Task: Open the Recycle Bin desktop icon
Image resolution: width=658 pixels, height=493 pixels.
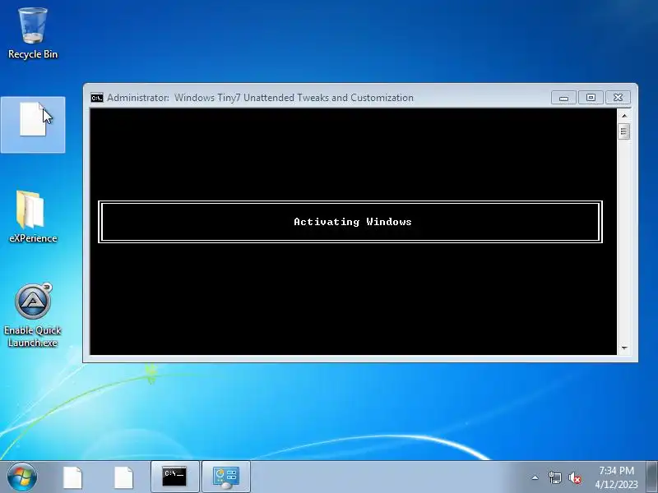Action: [33, 34]
